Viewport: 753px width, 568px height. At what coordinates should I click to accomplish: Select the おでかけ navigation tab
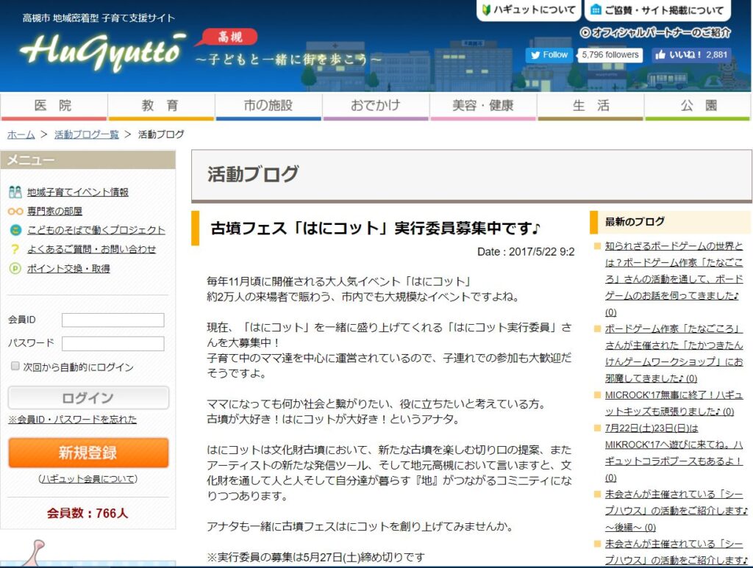(x=375, y=106)
